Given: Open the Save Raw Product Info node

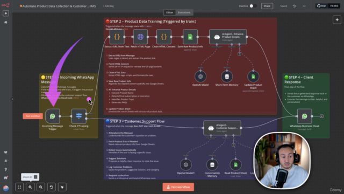Looking at the screenshot, I should (190, 37).
